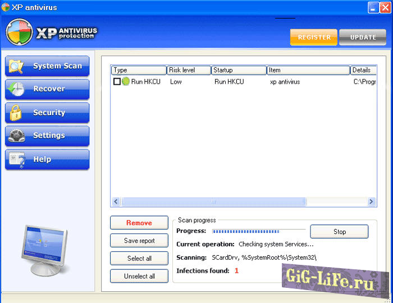
Task: Click the scan progress bar
Action: [258, 231]
